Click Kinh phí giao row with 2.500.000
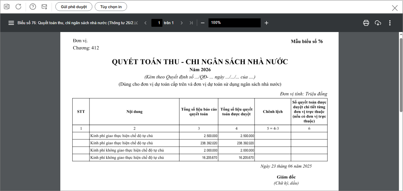Image resolution: width=403 pixels, height=191 pixels. click(x=200, y=136)
